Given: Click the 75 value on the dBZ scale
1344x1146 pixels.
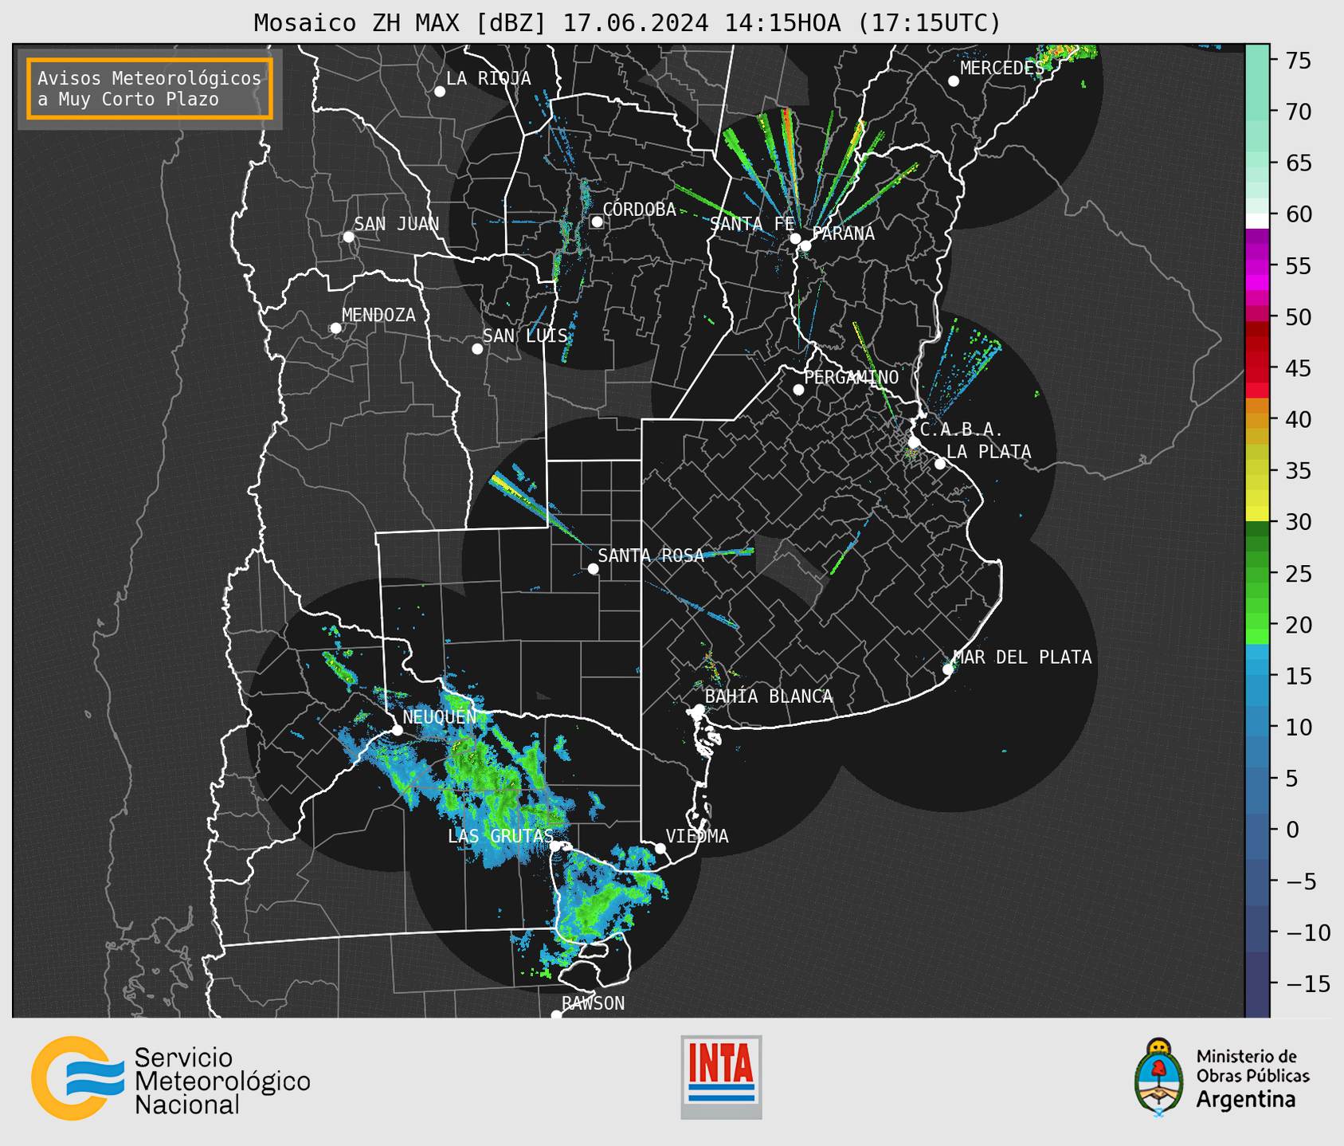Looking at the screenshot, I should (x=1298, y=61).
